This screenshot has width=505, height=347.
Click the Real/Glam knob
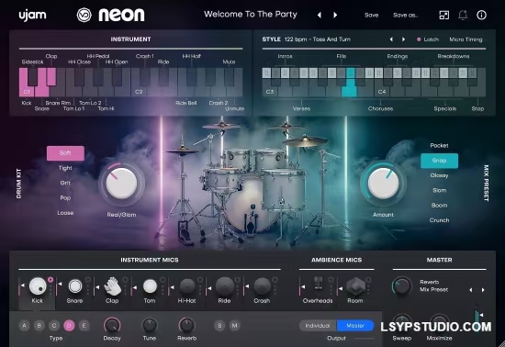click(x=121, y=183)
